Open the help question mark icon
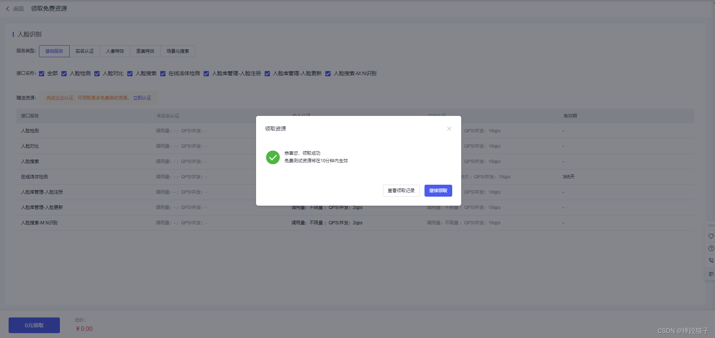 (x=711, y=248)
